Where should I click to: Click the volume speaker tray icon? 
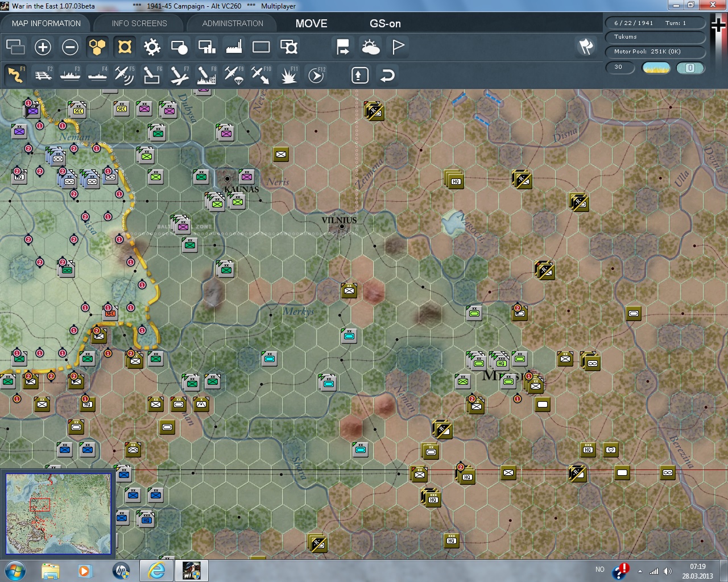(x=667, y=571)
